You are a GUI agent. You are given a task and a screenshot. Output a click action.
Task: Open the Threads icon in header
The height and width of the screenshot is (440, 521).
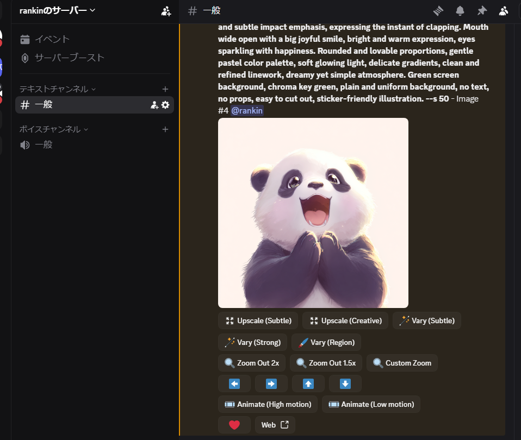438,11
